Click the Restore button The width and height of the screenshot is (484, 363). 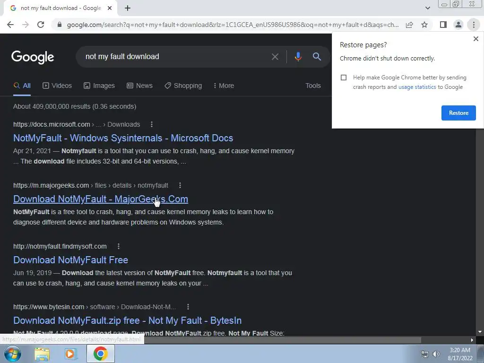point(458,113)
